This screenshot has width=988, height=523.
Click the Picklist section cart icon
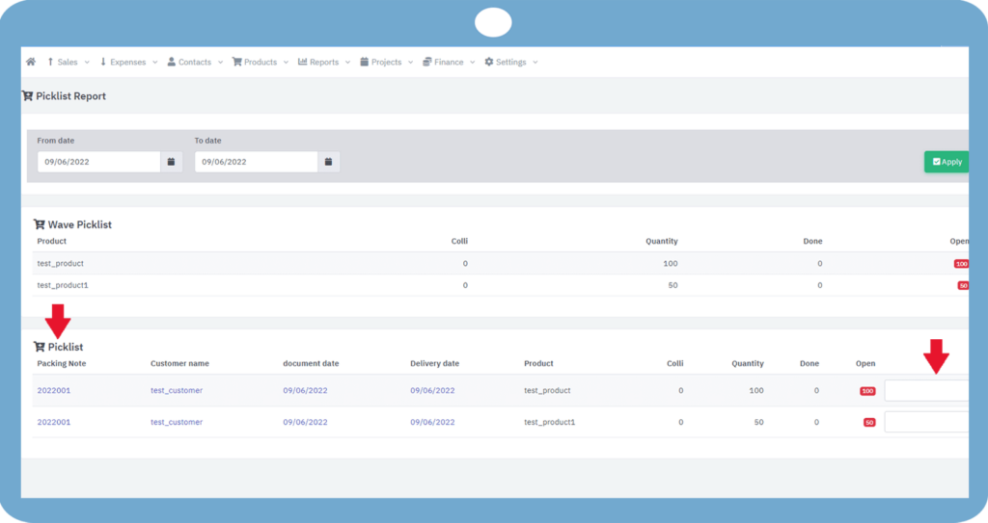39,347
